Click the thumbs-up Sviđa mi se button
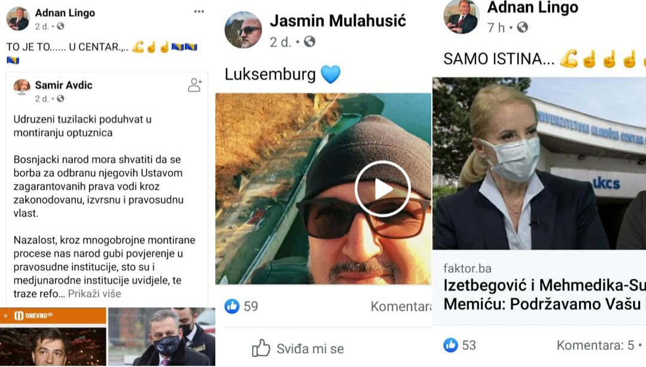Viewport: 646px width, 367px height. (x=298, y=348)
